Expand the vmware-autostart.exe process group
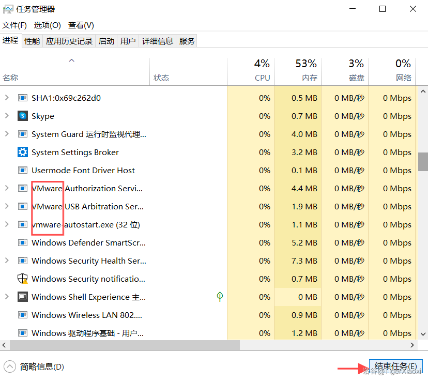This screenshot has height=382, width=428. coord(7,224)
